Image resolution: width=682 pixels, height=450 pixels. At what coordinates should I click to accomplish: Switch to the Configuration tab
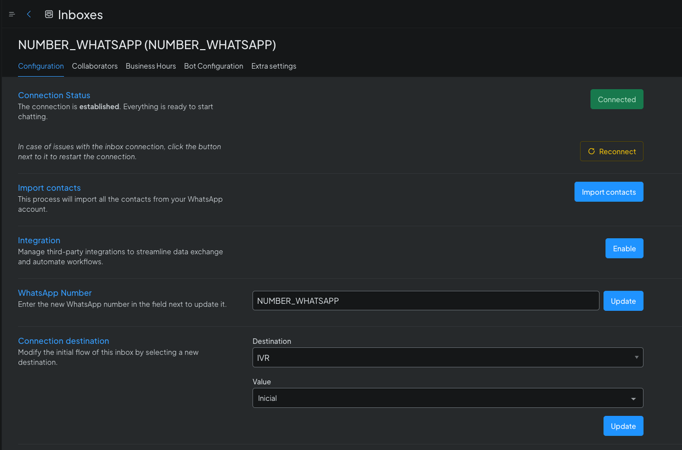click(x=41, y=66)
